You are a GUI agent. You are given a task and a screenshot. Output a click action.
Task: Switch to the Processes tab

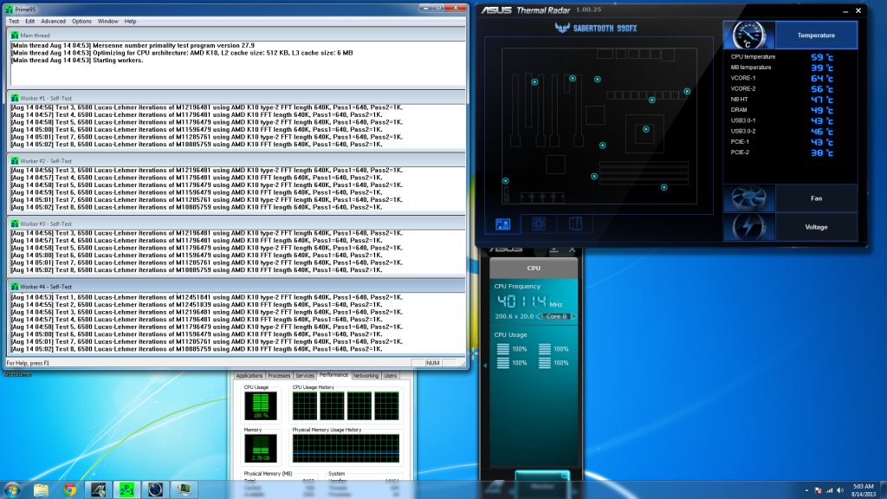click(x=279, y=375)
